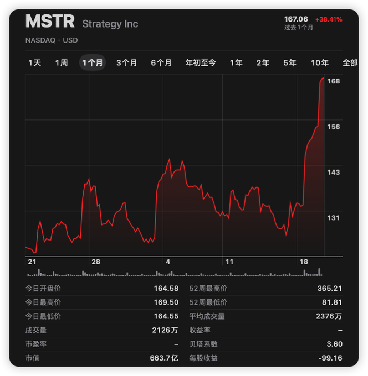The height and width of the screenshot is (376, 368).
Task: Click the 164.55 day low value
Action: 166,316
